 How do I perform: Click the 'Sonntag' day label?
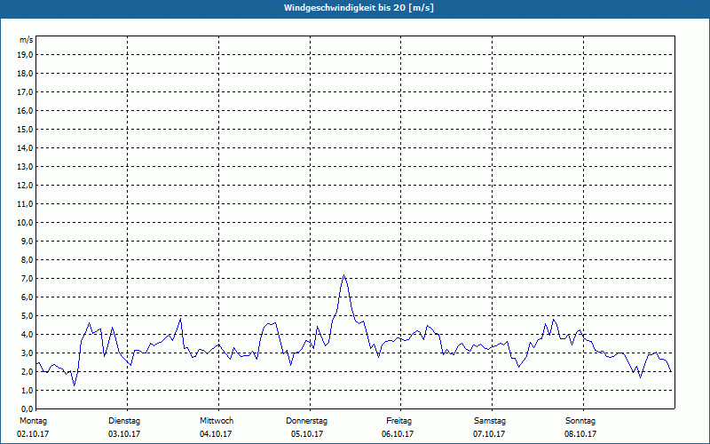tap(580, 421)
